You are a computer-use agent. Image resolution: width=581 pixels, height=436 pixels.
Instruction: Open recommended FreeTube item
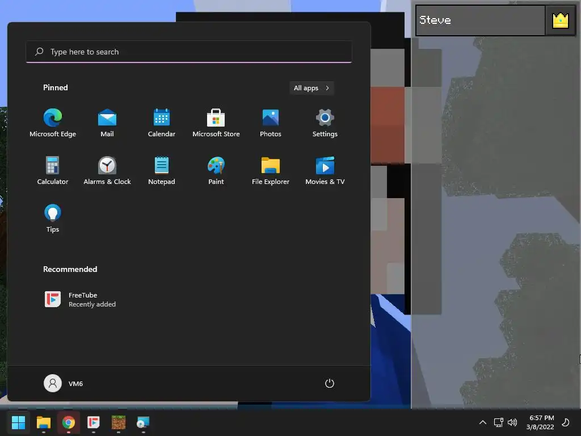(80, 300)
